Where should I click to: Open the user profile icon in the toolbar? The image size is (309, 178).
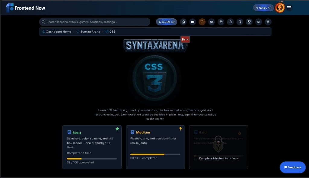(x=268, y=22)
